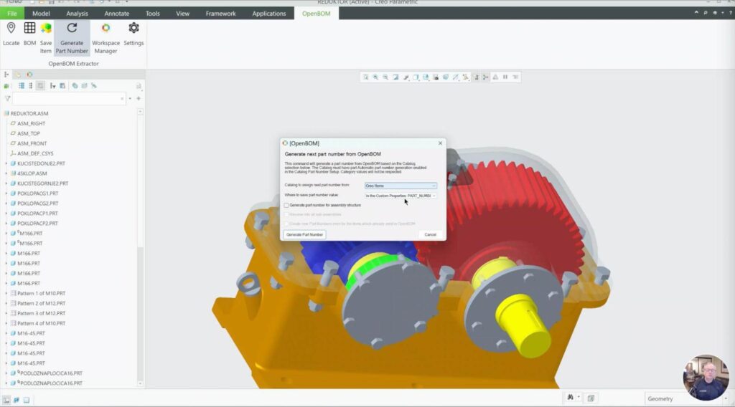Switch to the Framework ribbon tab
Viewport: 735px width, 407px height.
[221, 14]
